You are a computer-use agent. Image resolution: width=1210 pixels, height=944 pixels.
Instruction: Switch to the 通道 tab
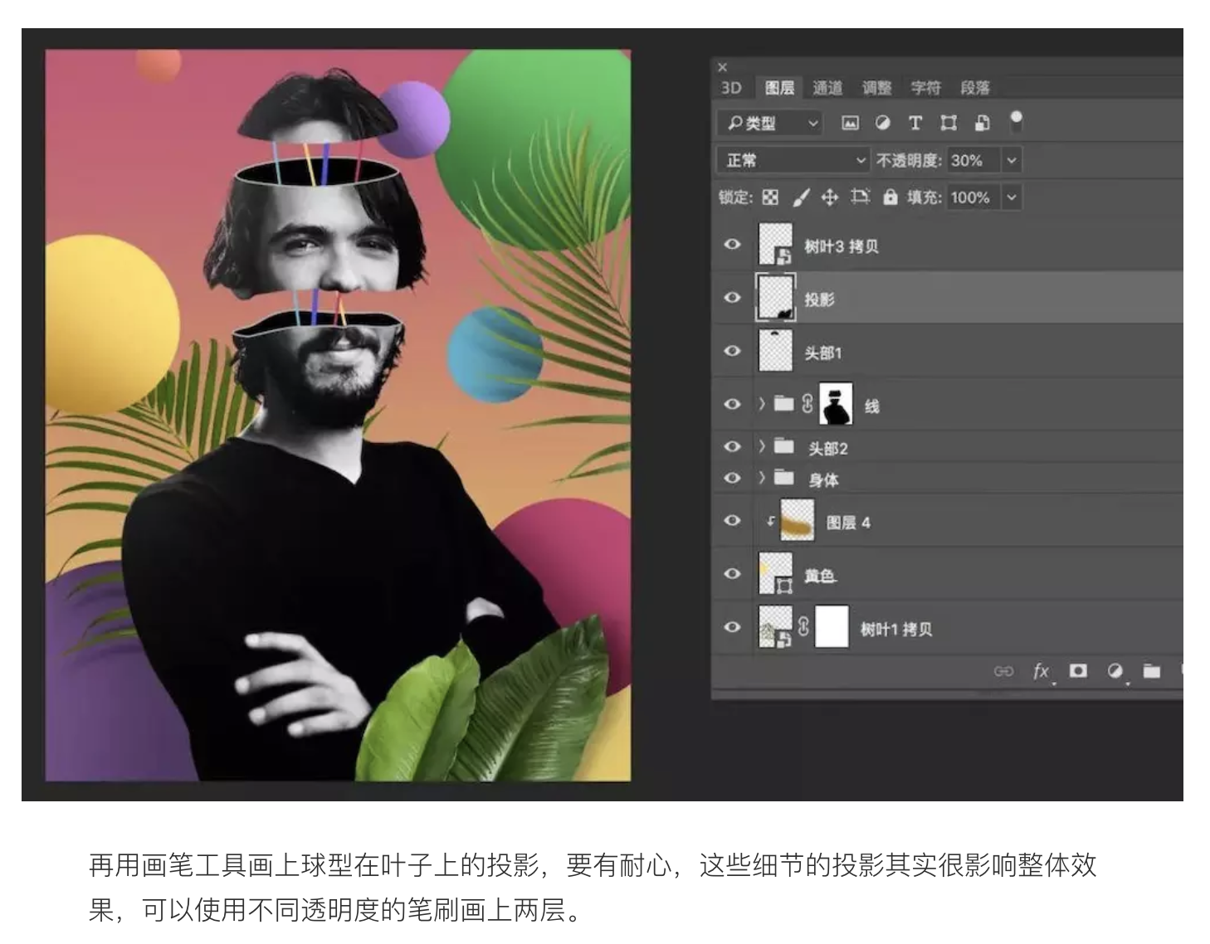(x=827, y=88)
